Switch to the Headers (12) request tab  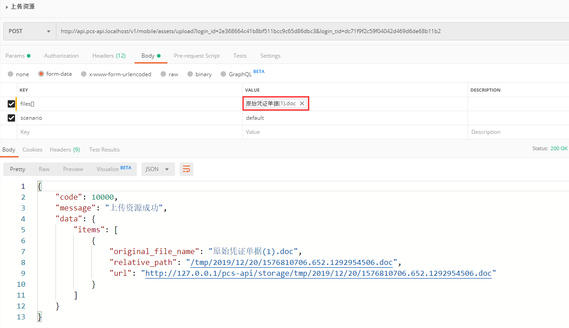point(109,56)
